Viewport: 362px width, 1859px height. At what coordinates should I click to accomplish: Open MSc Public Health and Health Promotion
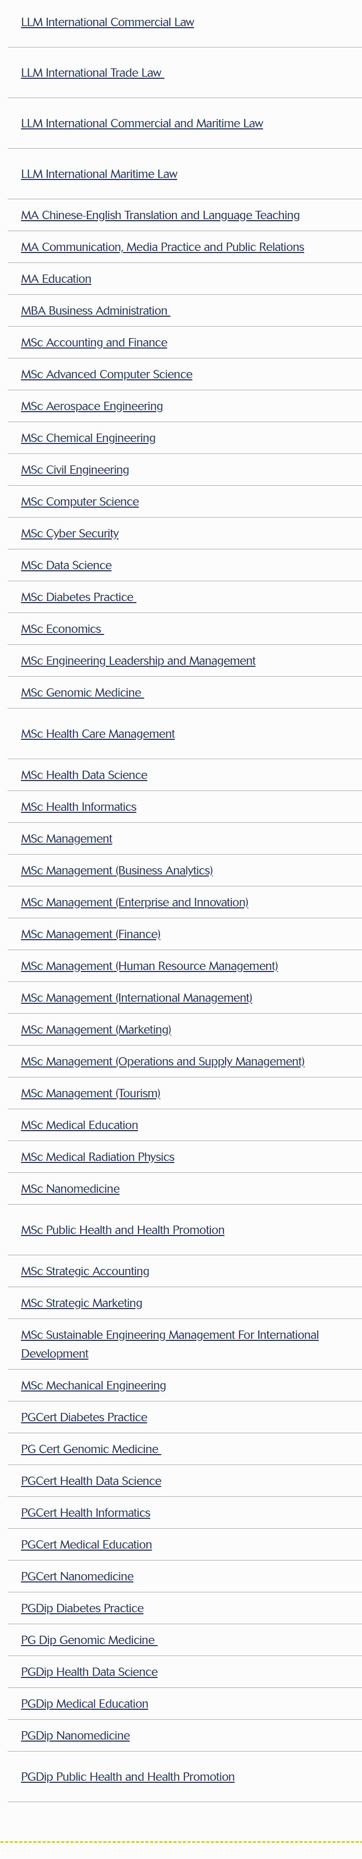click(x=122, y=1229)
